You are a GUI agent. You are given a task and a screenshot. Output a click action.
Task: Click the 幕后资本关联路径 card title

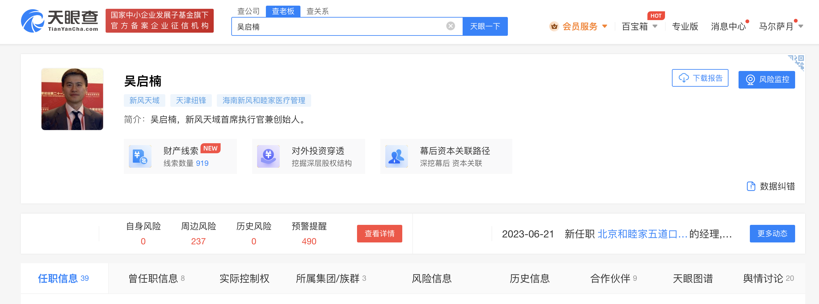click(x=455, y=150)
